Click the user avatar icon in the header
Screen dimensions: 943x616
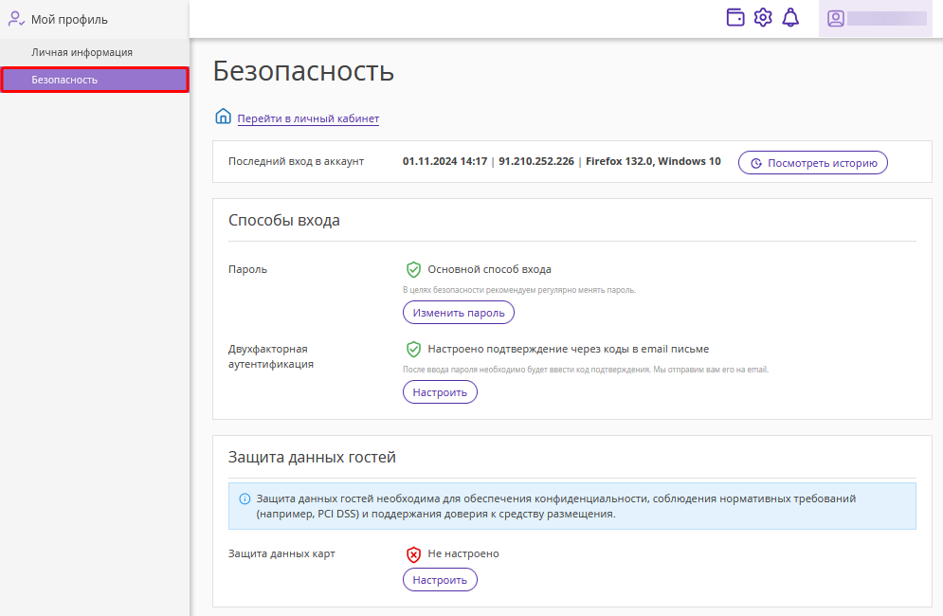point(835,19)
